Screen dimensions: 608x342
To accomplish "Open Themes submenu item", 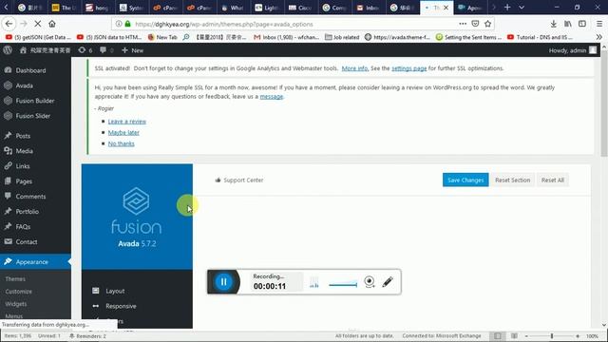I will point(15,278).
